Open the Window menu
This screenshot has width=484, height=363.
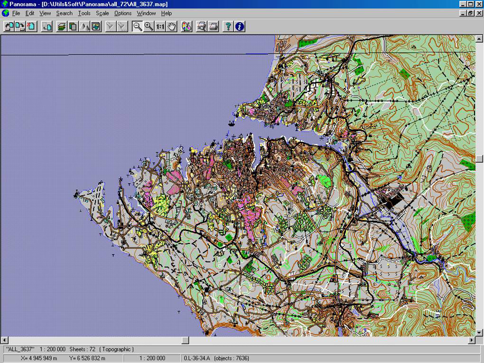pyautogui.click(x=146, y=13)
